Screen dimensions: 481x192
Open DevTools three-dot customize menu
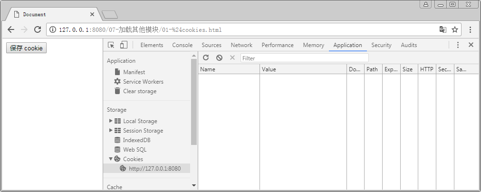pyautogui.click(x=458, y=45)
